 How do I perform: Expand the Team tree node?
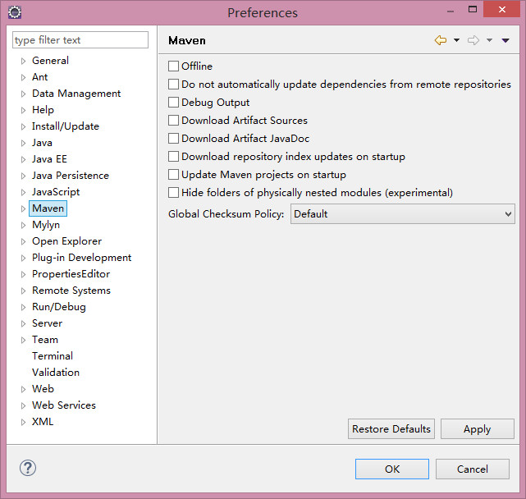click(23, 340)
